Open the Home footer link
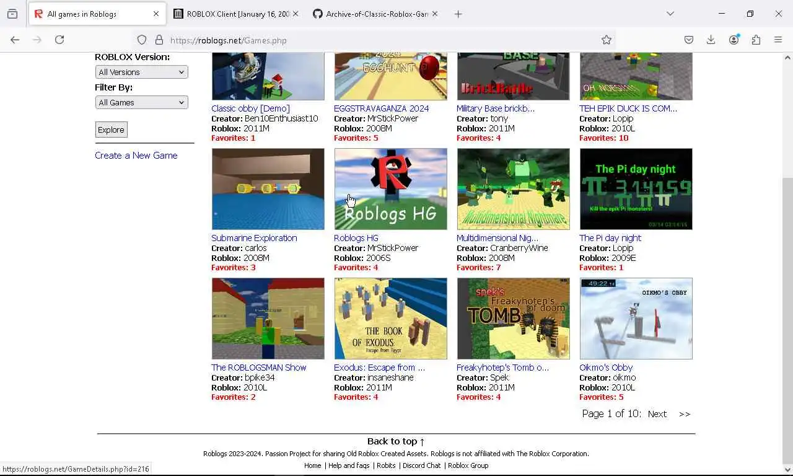The height and width of the screenshot is (476, 793). (x=313, y=465)
